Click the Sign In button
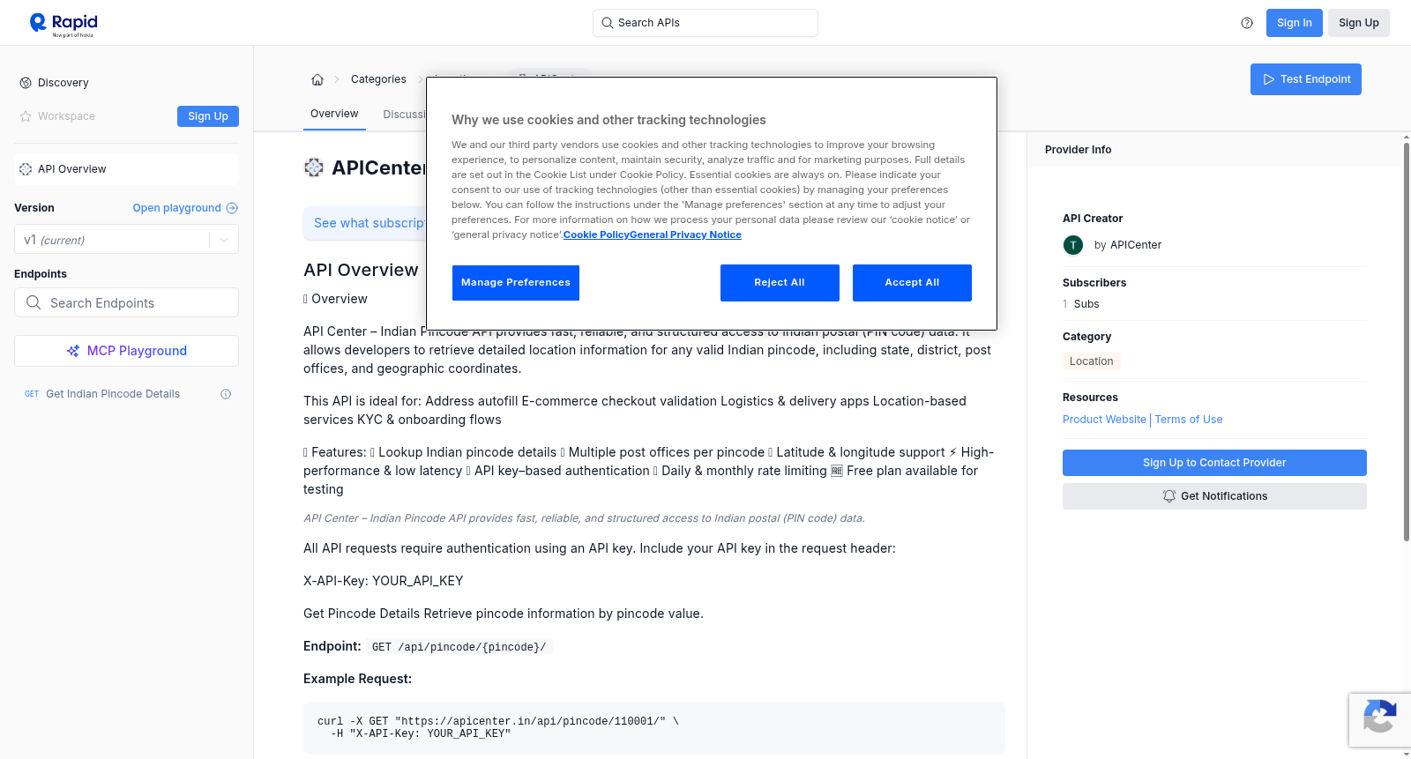 (1295, 23)
